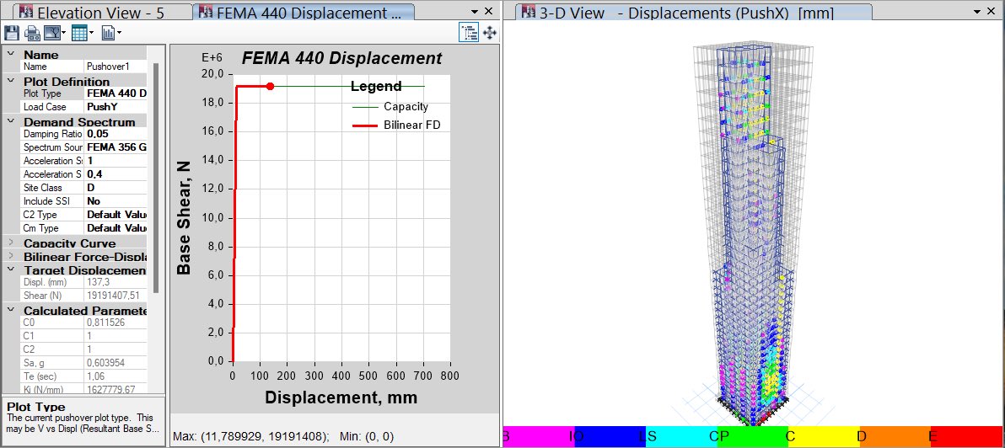Open tab list dropdown in left pane
This screenshot has width=1005, height=448.
point(475,12)
